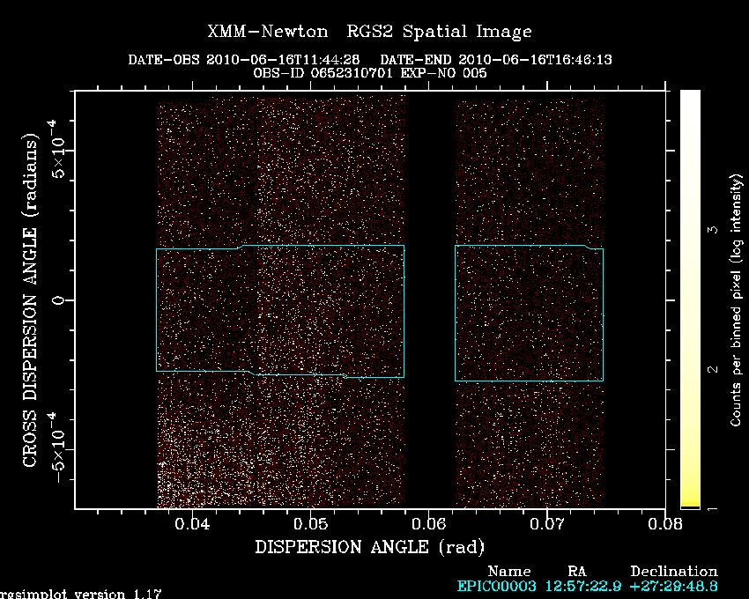Select the DATE-END 2010-06-16T16:46:13 text
749x599 pixels.
[x=496, y=60]
